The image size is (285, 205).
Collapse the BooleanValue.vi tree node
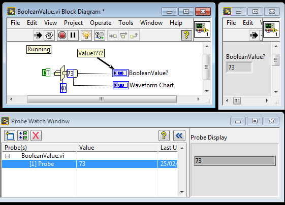point(7,156)
